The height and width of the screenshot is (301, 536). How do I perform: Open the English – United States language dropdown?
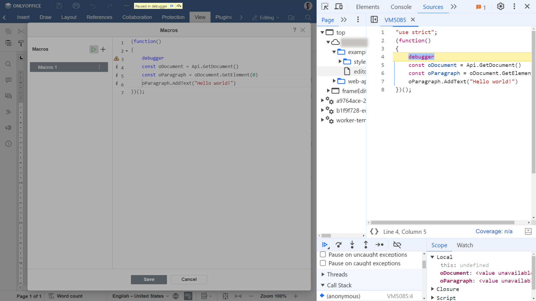tap(141, 296)
